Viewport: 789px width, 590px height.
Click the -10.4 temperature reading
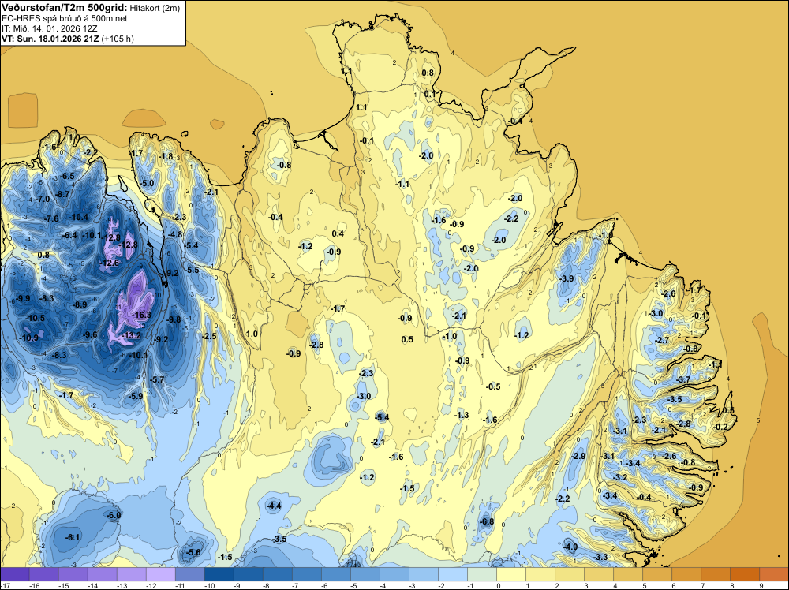coord(78,217)
